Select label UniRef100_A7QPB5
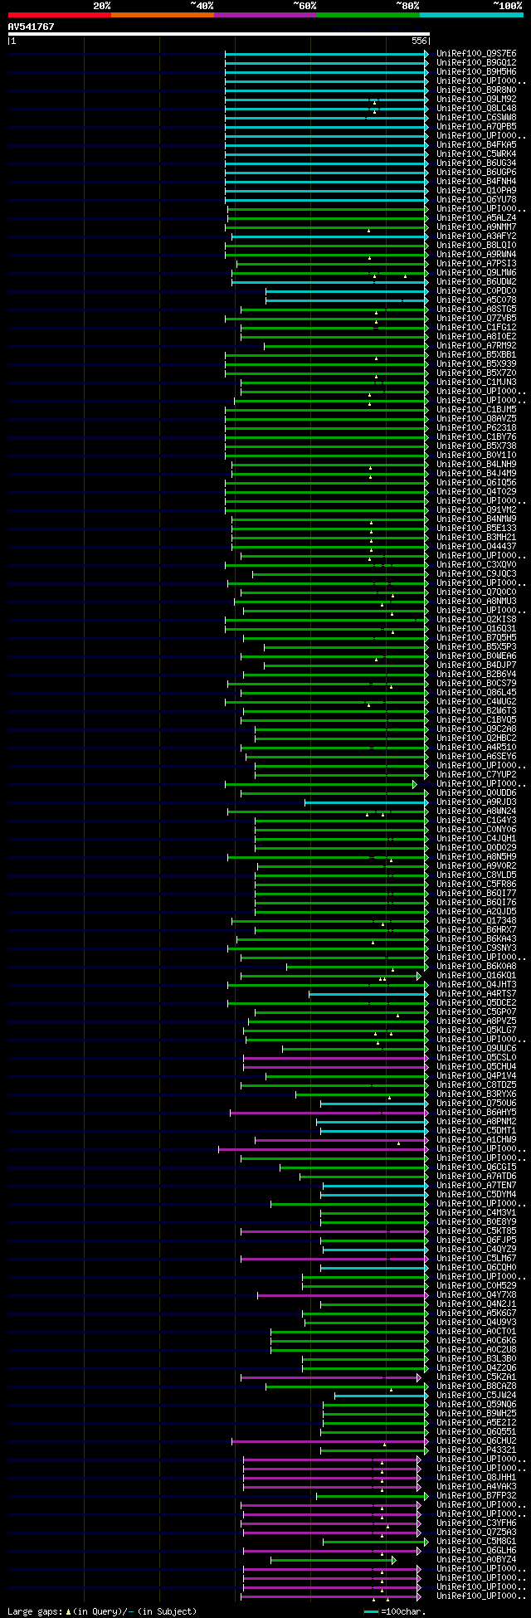This screenshot has height=1618, width=531. (x=476, y=126)
